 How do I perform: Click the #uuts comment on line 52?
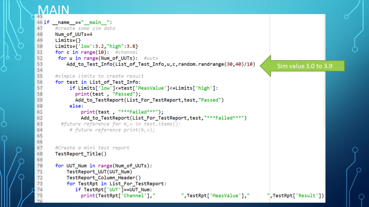151,58
